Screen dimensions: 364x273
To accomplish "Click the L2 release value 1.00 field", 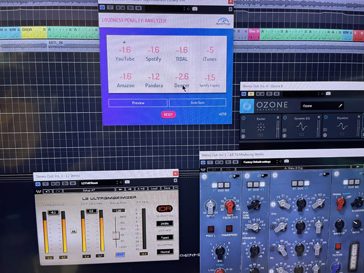I will click(x=119, y=211).
